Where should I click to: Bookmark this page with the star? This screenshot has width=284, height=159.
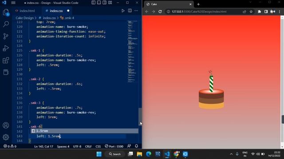coord(251,11)
